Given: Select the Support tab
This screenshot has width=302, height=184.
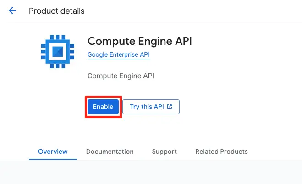Looking at the screenshot, I should pos(164,152).
